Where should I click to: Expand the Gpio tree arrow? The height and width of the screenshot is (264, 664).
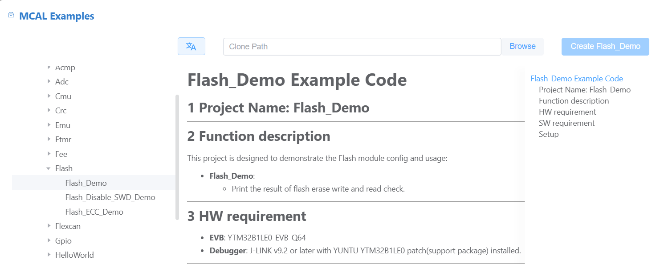coord(49,240)
